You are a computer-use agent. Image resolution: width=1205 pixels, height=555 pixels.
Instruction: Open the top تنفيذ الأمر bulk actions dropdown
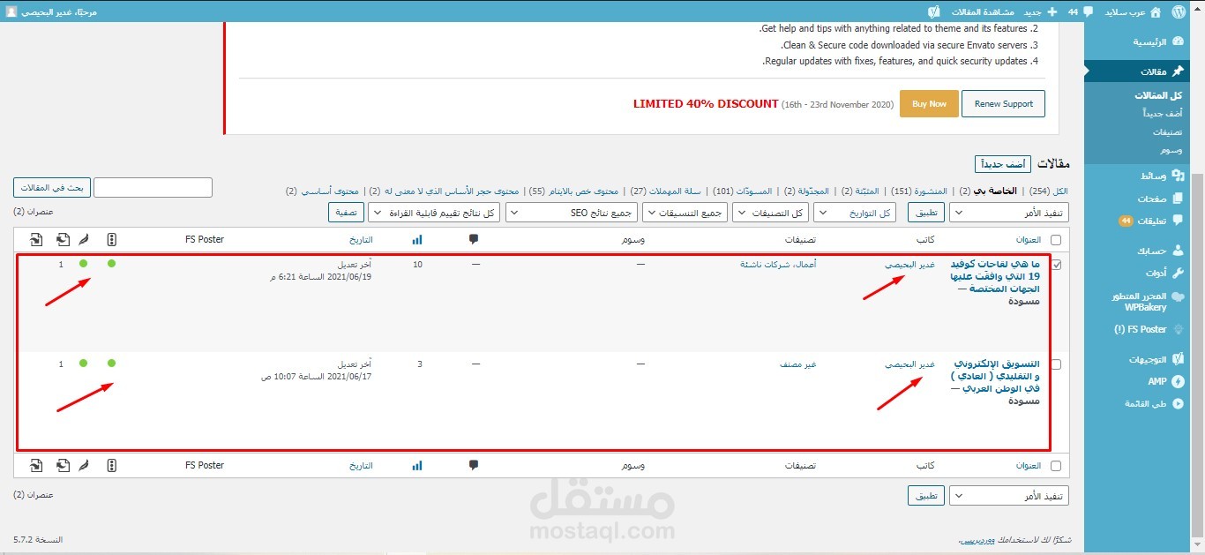coord(1010,213)
